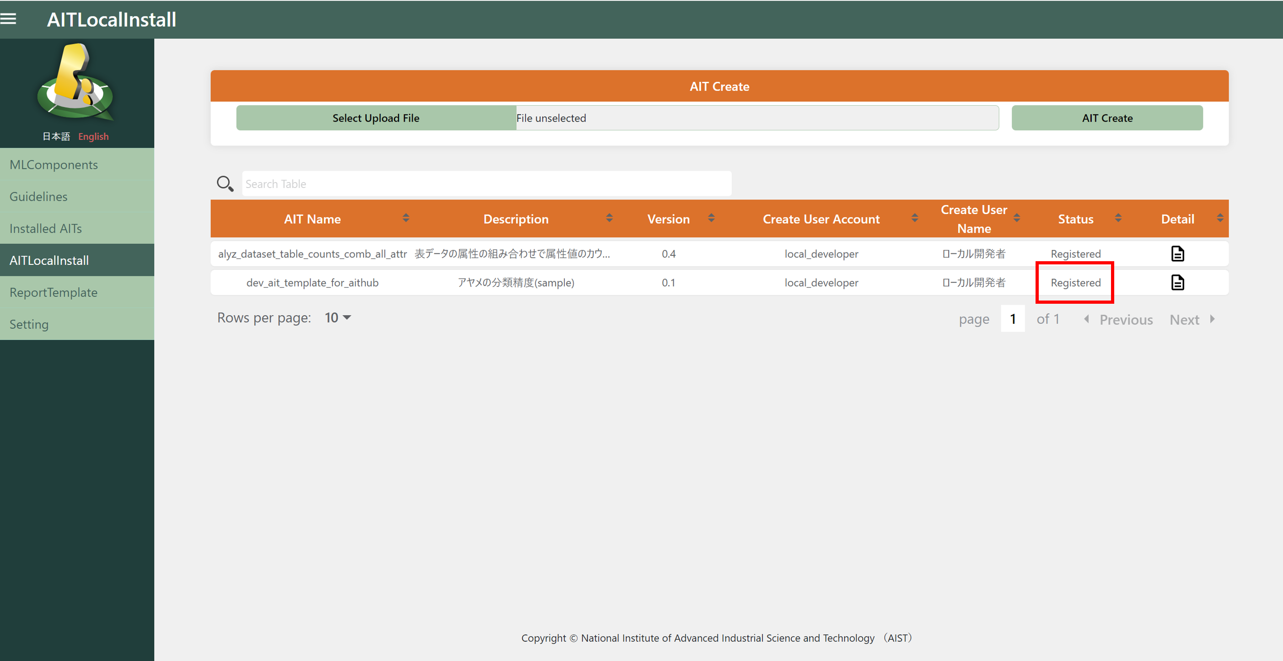Open MLComponents in sidebar

coord(54,165)
